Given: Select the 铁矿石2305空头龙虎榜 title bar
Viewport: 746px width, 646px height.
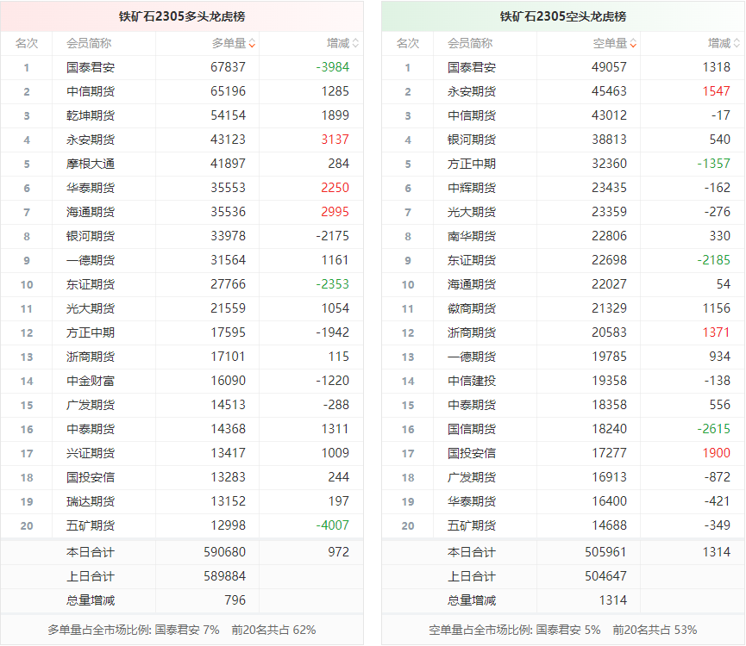Looking at the screenshot, I should pos(563,16).
